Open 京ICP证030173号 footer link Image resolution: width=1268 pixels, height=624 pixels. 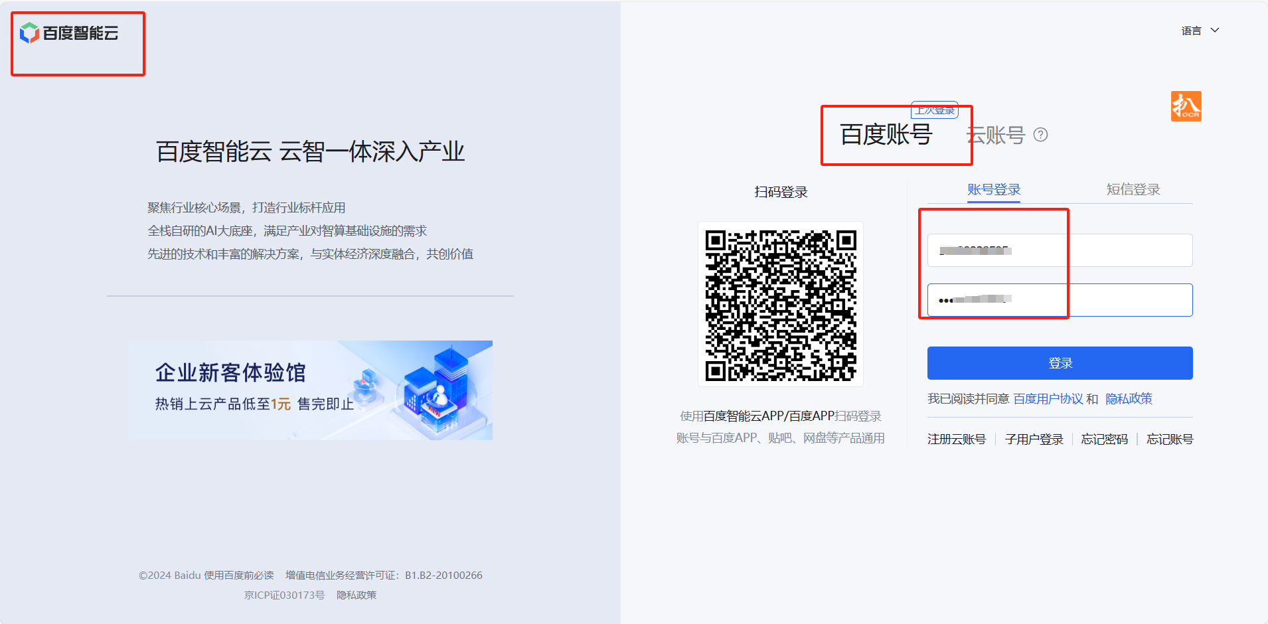(x=284, y=595)
